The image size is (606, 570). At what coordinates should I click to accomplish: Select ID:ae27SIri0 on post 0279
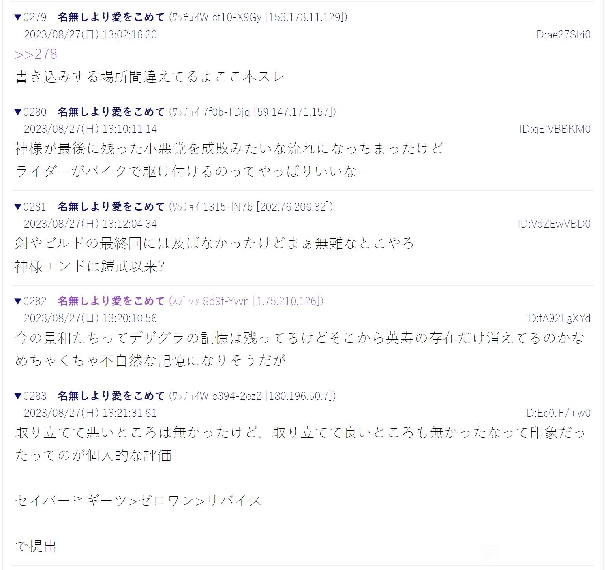562,35
